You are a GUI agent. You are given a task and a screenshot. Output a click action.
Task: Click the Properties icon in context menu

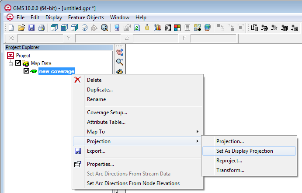tap(78, 164)
